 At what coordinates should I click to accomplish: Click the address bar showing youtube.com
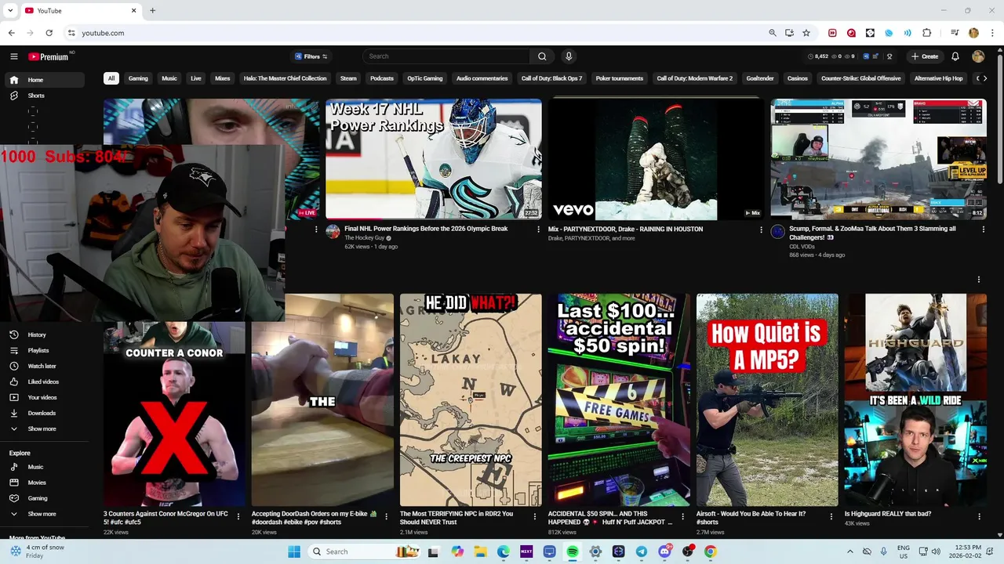[x=424, y=33]
